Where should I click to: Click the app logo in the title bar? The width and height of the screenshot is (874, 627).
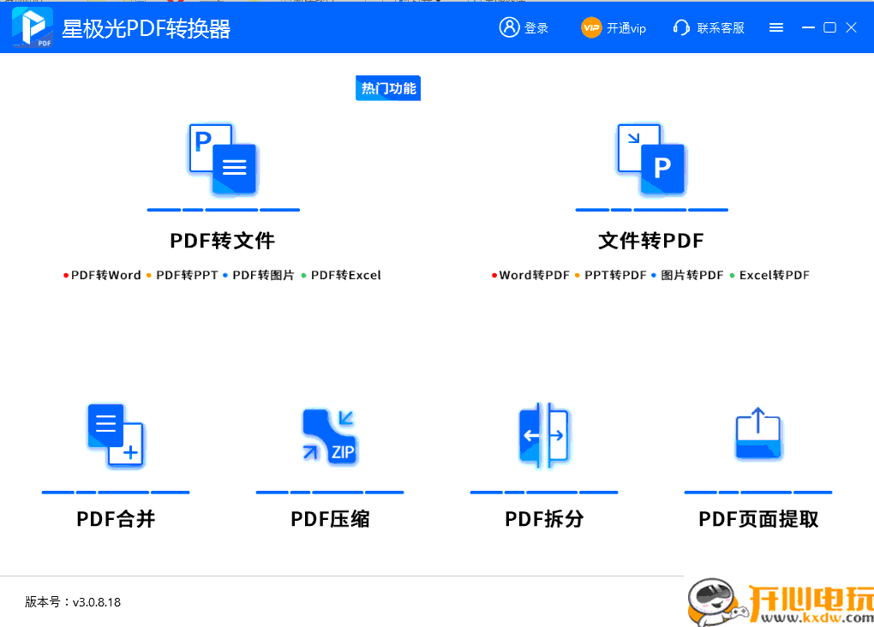[x=31, y=27]
